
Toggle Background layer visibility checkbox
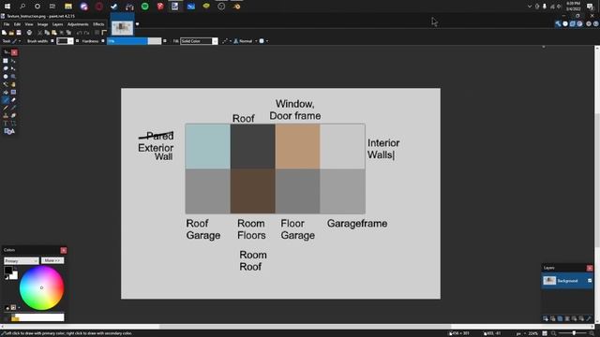590,281
